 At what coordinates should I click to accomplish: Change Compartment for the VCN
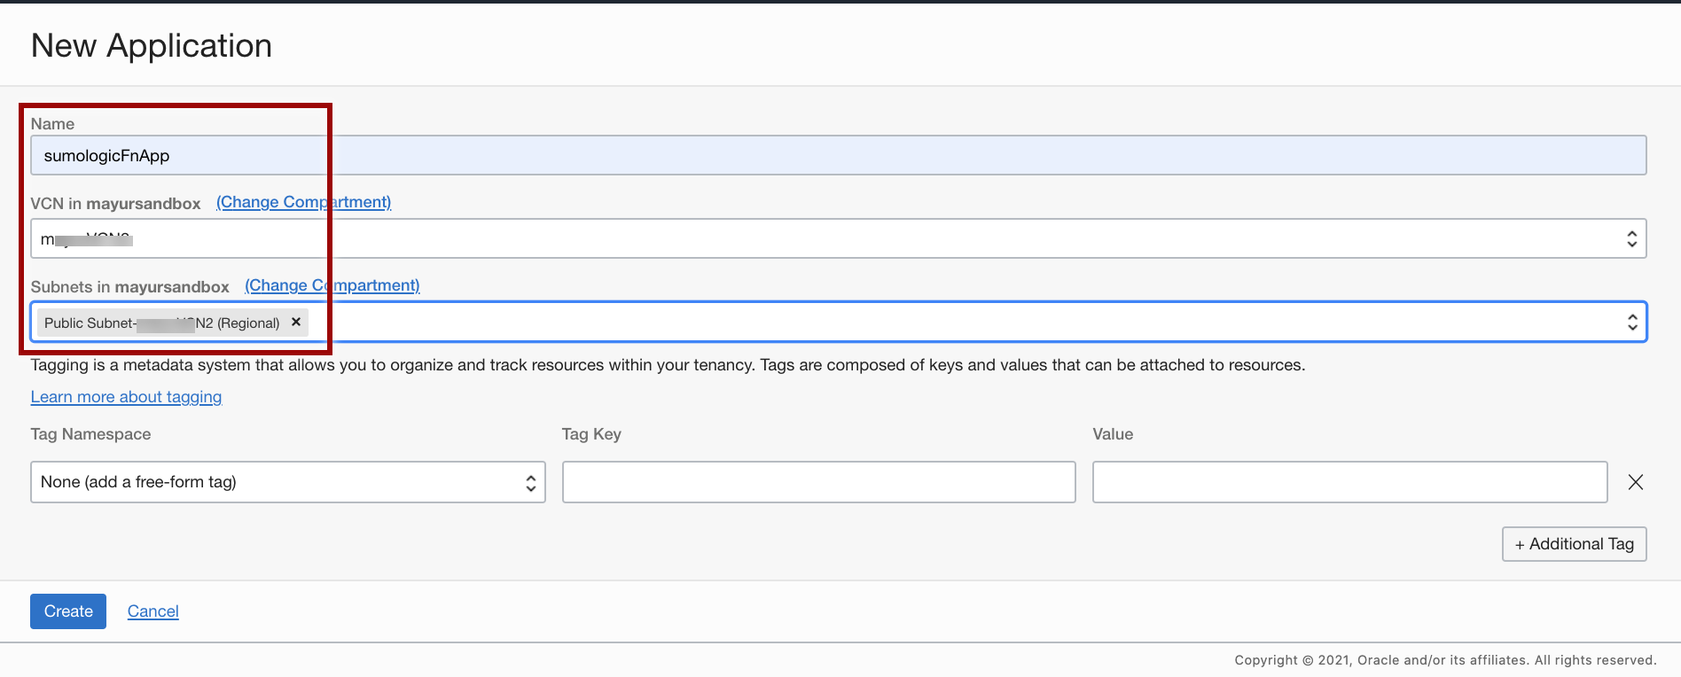click(x=303, y=202)
